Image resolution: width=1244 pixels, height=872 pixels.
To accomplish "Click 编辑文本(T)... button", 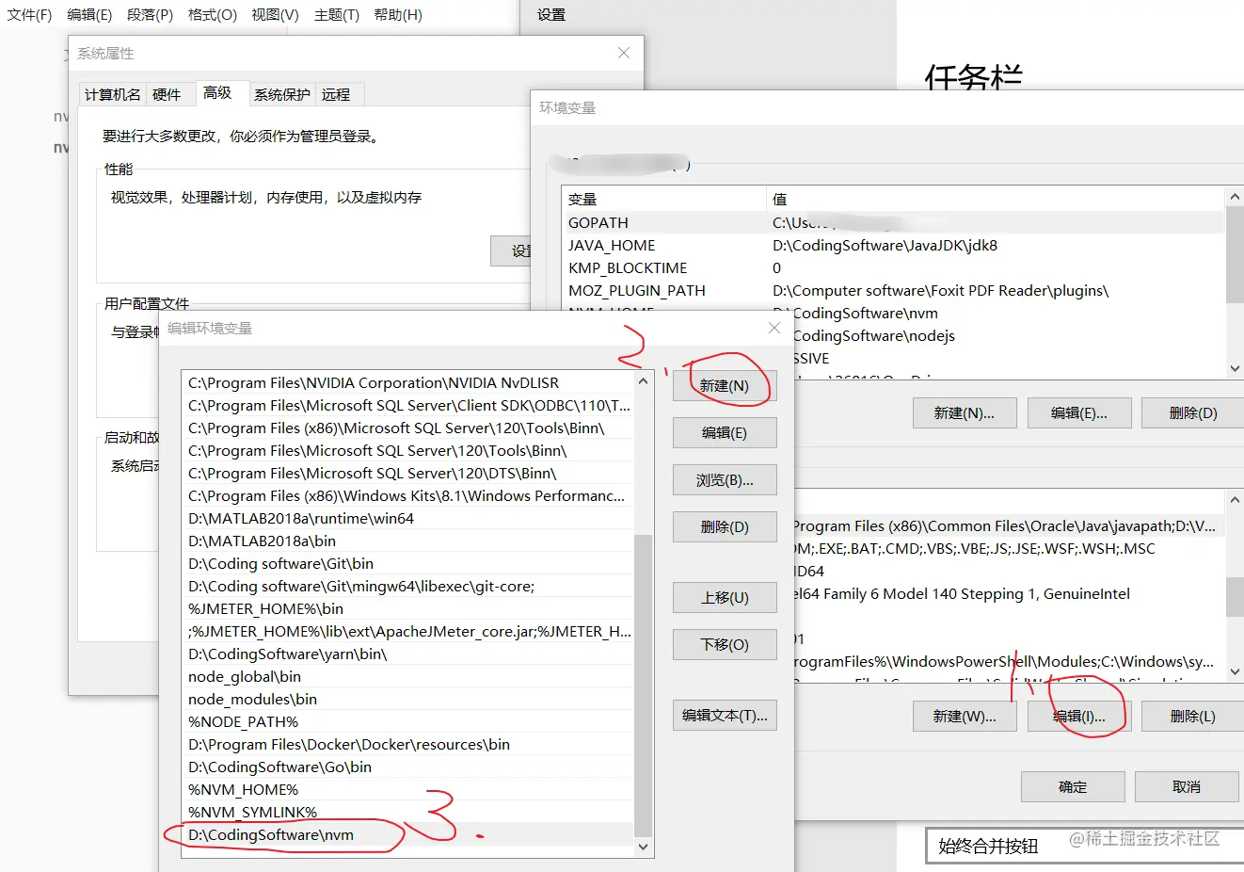I will [725, 716].
